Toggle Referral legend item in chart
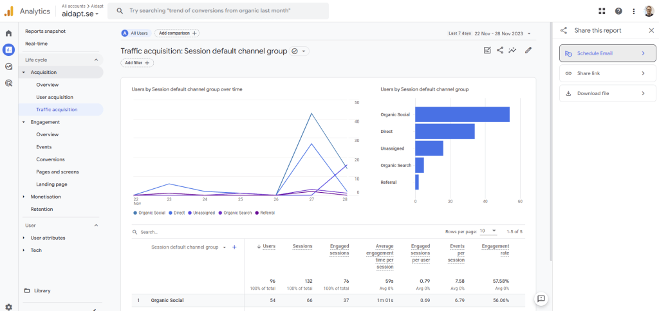This screenshot has width=659, height=311. pos(265,213)
